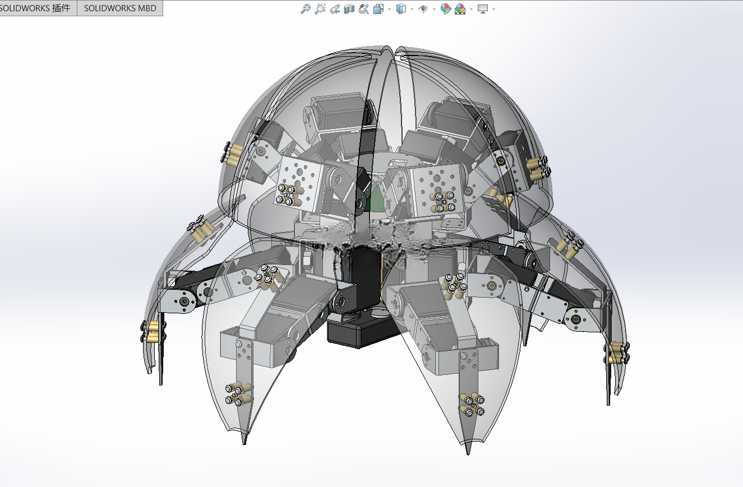Open the View Settings dropdown arrow
The height and width of the screenshot is (487, 743).
493,9
